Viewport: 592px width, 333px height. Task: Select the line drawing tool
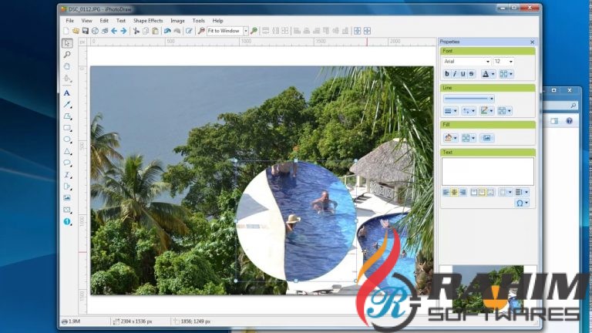(67, 104)
